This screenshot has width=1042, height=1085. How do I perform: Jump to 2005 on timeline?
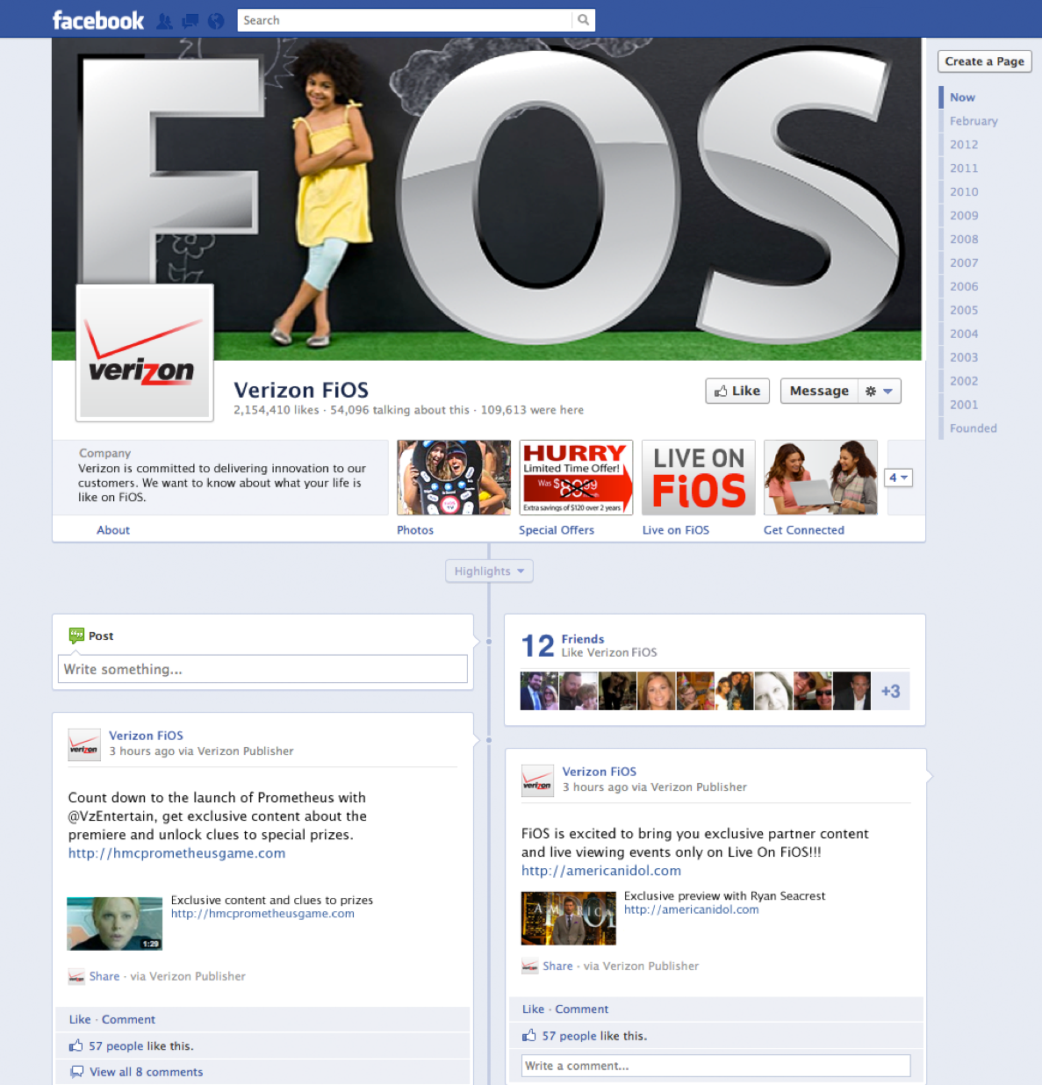click(x=964, y=311)
